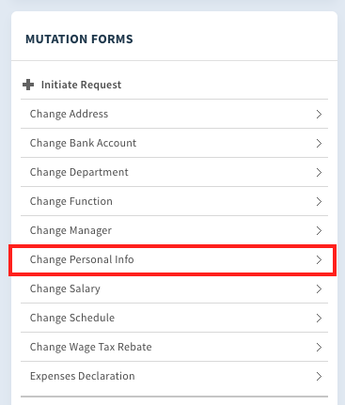345x405 pixels.
Task: Click the Expenses Declaration row arrow
Action: [319, 376]
